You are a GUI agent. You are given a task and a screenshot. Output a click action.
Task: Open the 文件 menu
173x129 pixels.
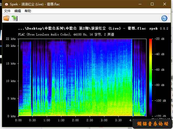coord(7,11)
